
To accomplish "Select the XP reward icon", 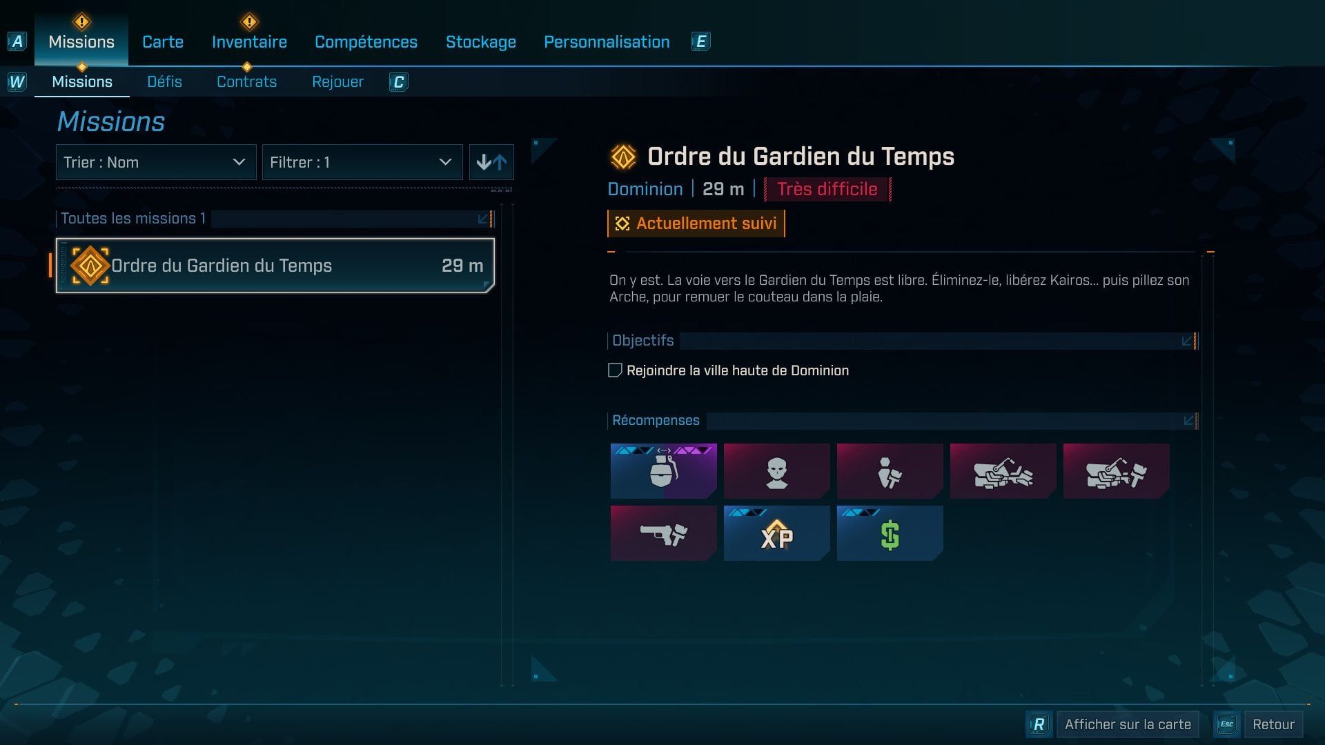I will 776,533.
